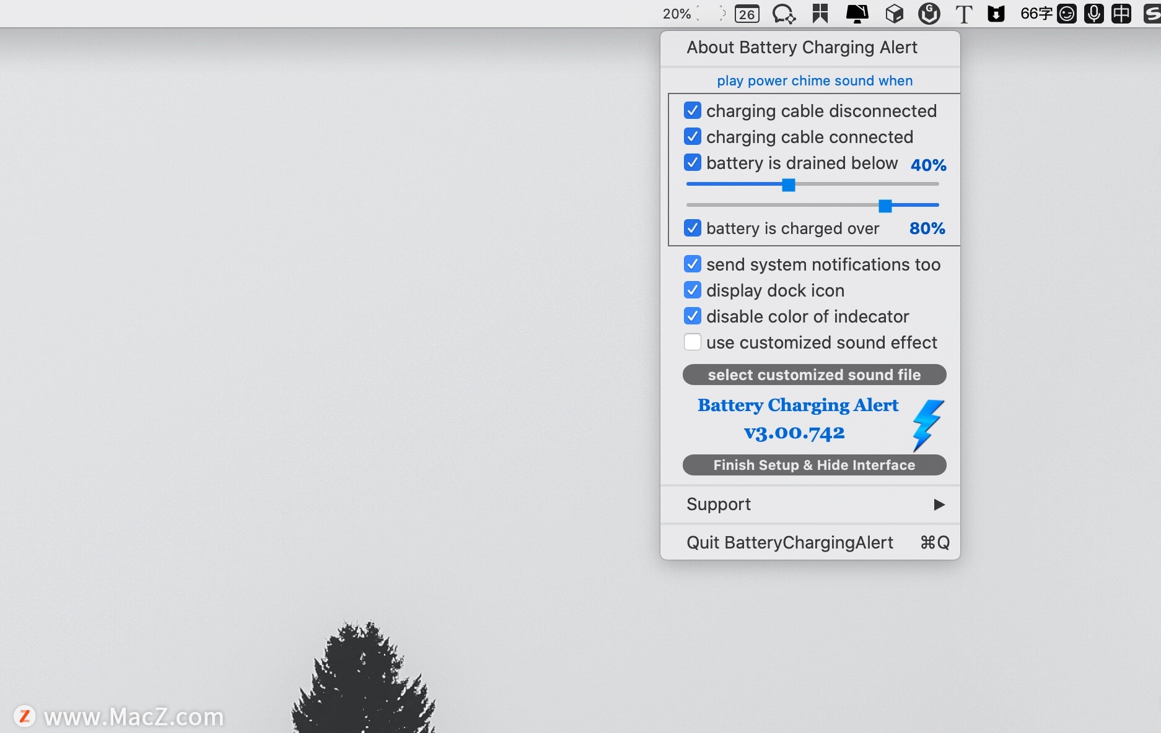Screen dimensions: 1161x733
Task: Open the black monitor menu bar icon
Action: (857, 14)
